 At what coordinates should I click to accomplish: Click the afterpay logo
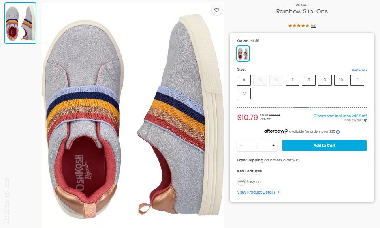(276, 131)
